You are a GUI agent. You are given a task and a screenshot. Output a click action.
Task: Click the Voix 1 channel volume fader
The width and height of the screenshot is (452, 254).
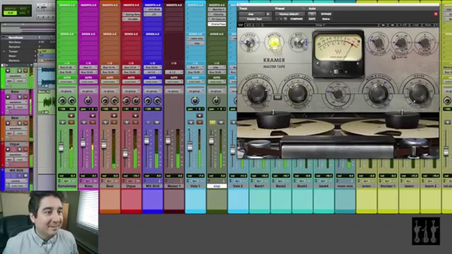[x=190, y=146]
